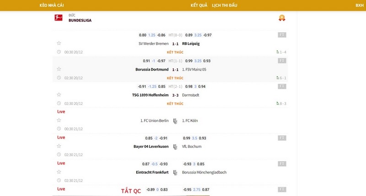Click the shield icon in the Eintracht Frankfurt match
Viewport: 366px width, 196px height.
pos(175,172)
